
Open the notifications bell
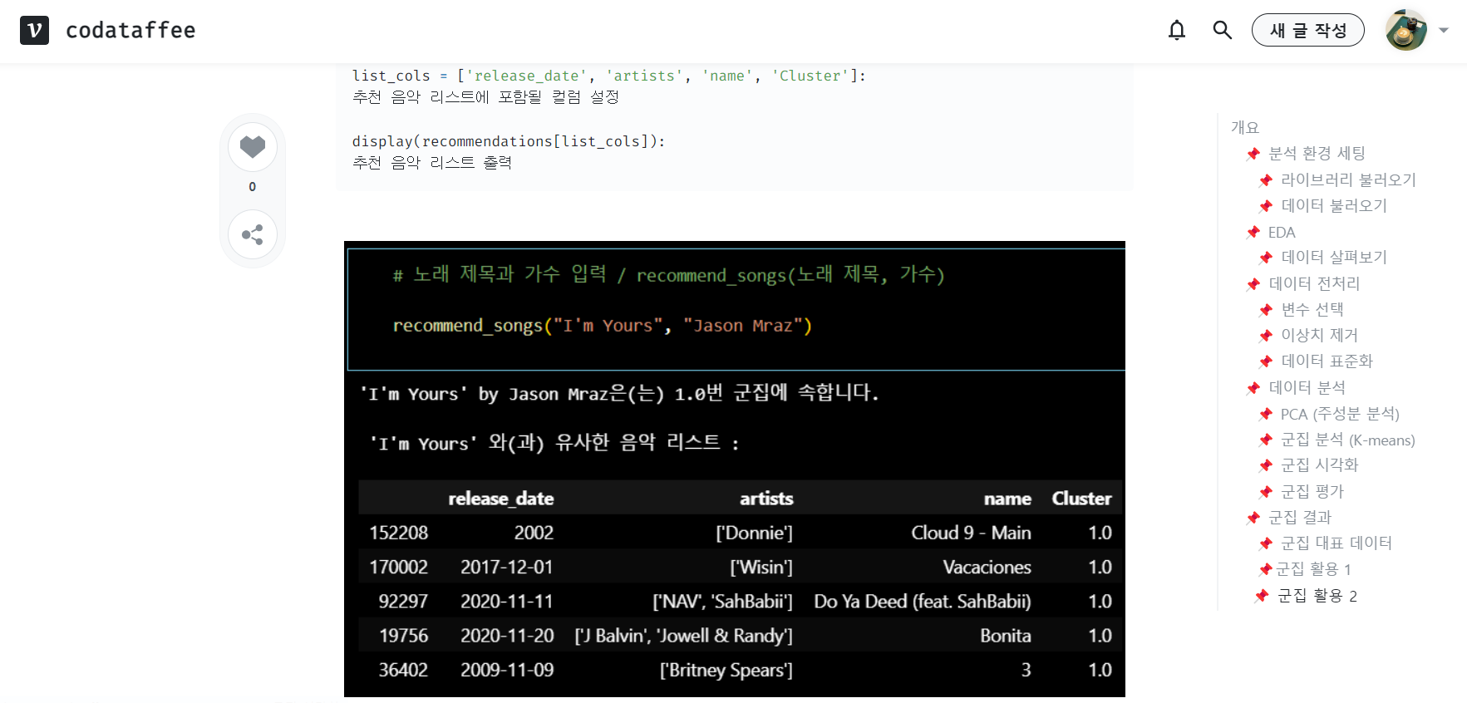(x=1176, y=31)
